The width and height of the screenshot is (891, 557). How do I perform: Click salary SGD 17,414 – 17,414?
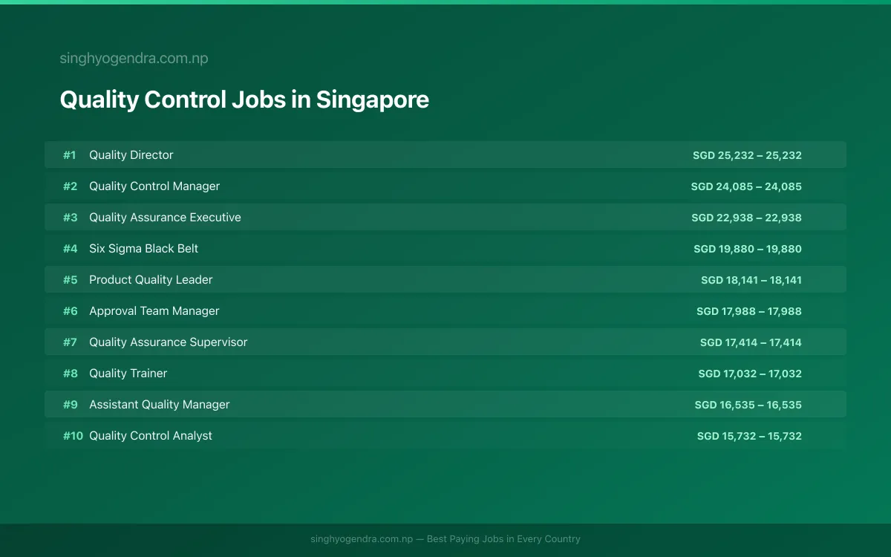751,342
